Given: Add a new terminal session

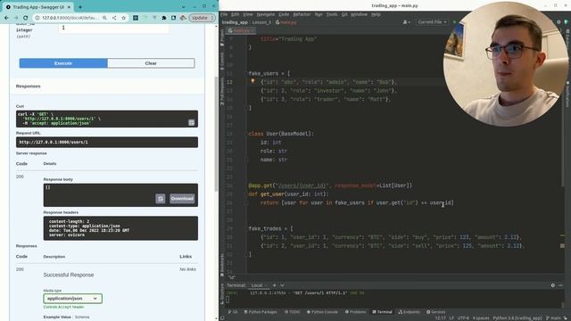Looking at the screenshot, I should 274,285.
